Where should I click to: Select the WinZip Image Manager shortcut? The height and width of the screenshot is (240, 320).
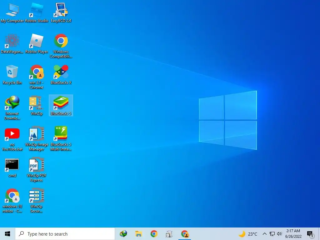coord(37,139)
